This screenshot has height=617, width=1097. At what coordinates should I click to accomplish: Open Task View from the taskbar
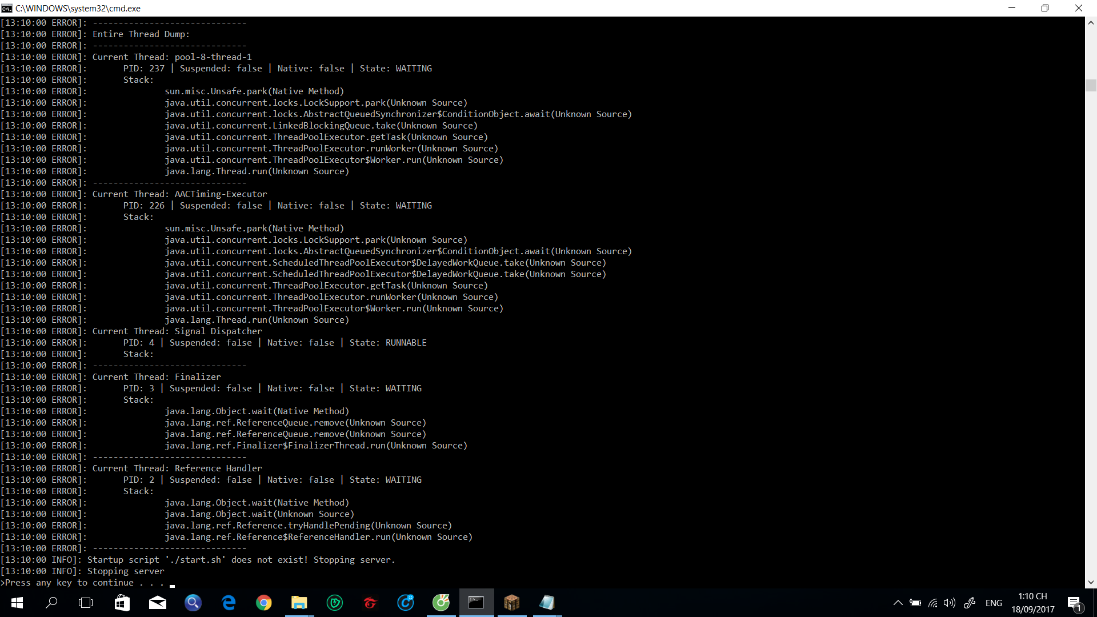tap(86, 603)
